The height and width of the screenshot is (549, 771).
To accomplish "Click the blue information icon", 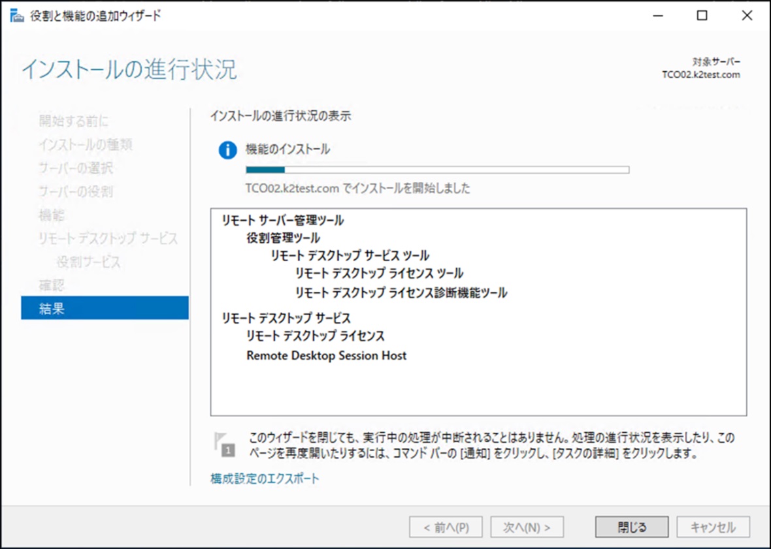I will pyautogui.click(x=227, y=151).
